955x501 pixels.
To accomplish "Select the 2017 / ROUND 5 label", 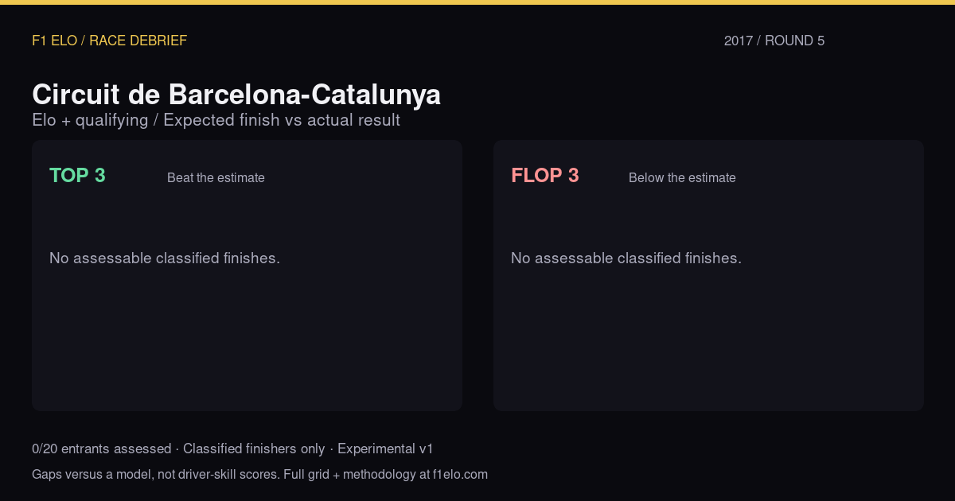I will point(774,41).
